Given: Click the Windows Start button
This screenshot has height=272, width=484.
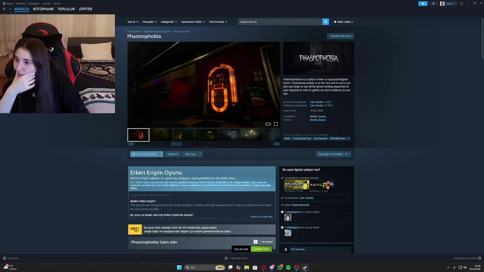Looking at the screenshot, I should 179,267.
